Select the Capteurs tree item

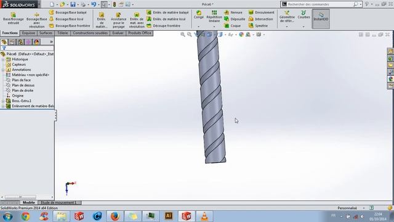(x=18, y=65)
